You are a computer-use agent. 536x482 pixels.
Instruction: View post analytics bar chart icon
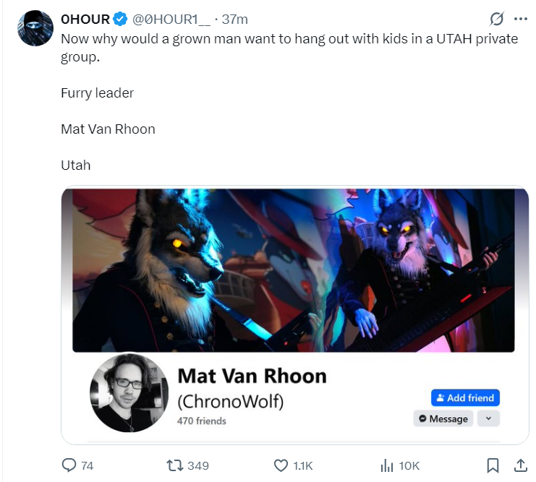click(x=387, y=465)
